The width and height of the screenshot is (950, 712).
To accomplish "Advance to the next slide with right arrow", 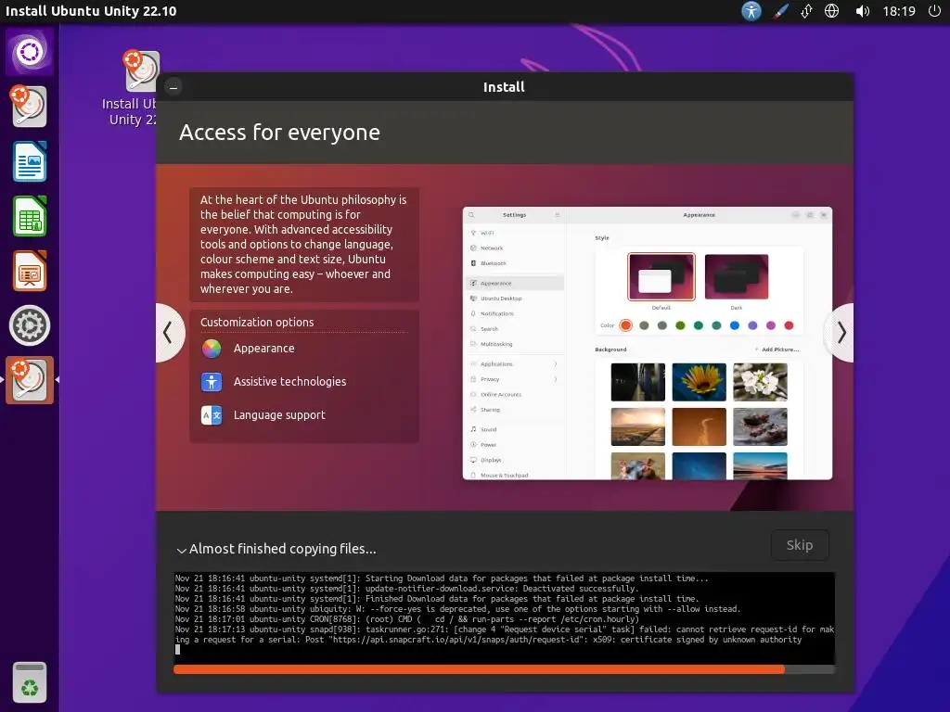I will point(841,333).
